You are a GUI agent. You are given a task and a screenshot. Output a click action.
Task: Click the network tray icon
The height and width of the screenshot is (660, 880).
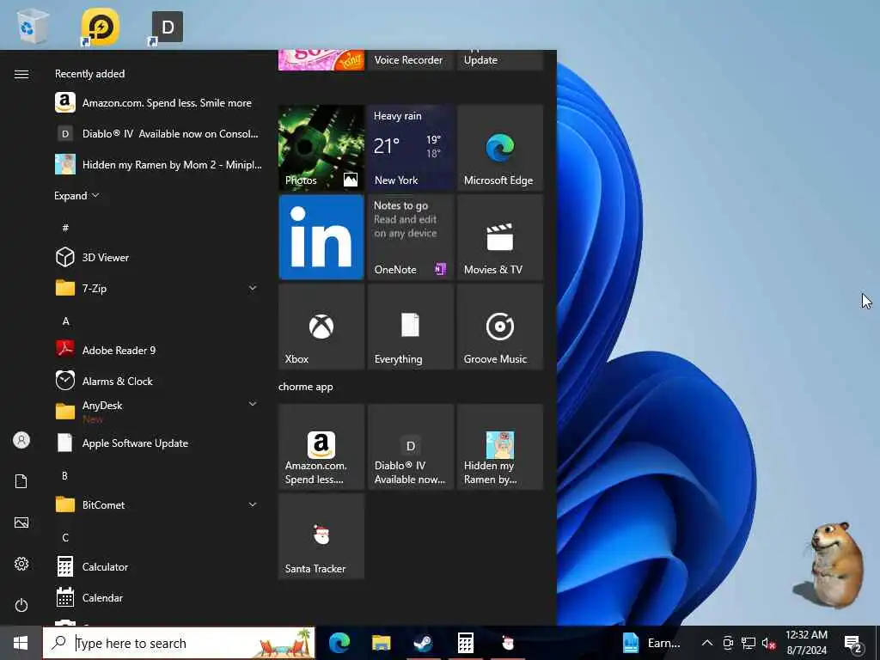(x=749, y=643)
